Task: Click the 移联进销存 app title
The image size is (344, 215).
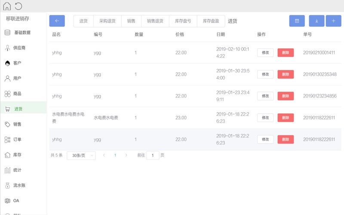Action: click(18, 18)
